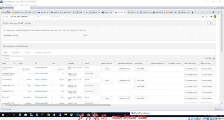Click the Status column header
Image resolution: width=224 pixels, height=120 pixels.
pos(87,64)
